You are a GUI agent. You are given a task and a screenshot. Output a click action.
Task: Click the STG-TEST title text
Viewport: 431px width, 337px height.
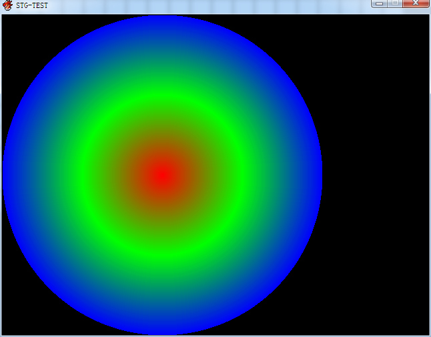(x=32, y=5)
